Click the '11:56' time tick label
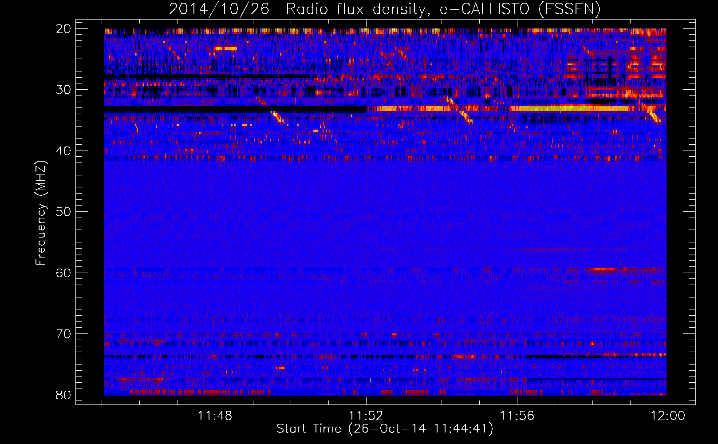 tap(517, 416)
